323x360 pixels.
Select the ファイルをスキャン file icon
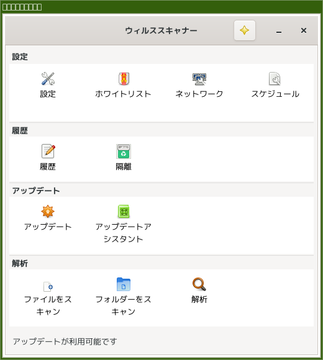(48, 286)
